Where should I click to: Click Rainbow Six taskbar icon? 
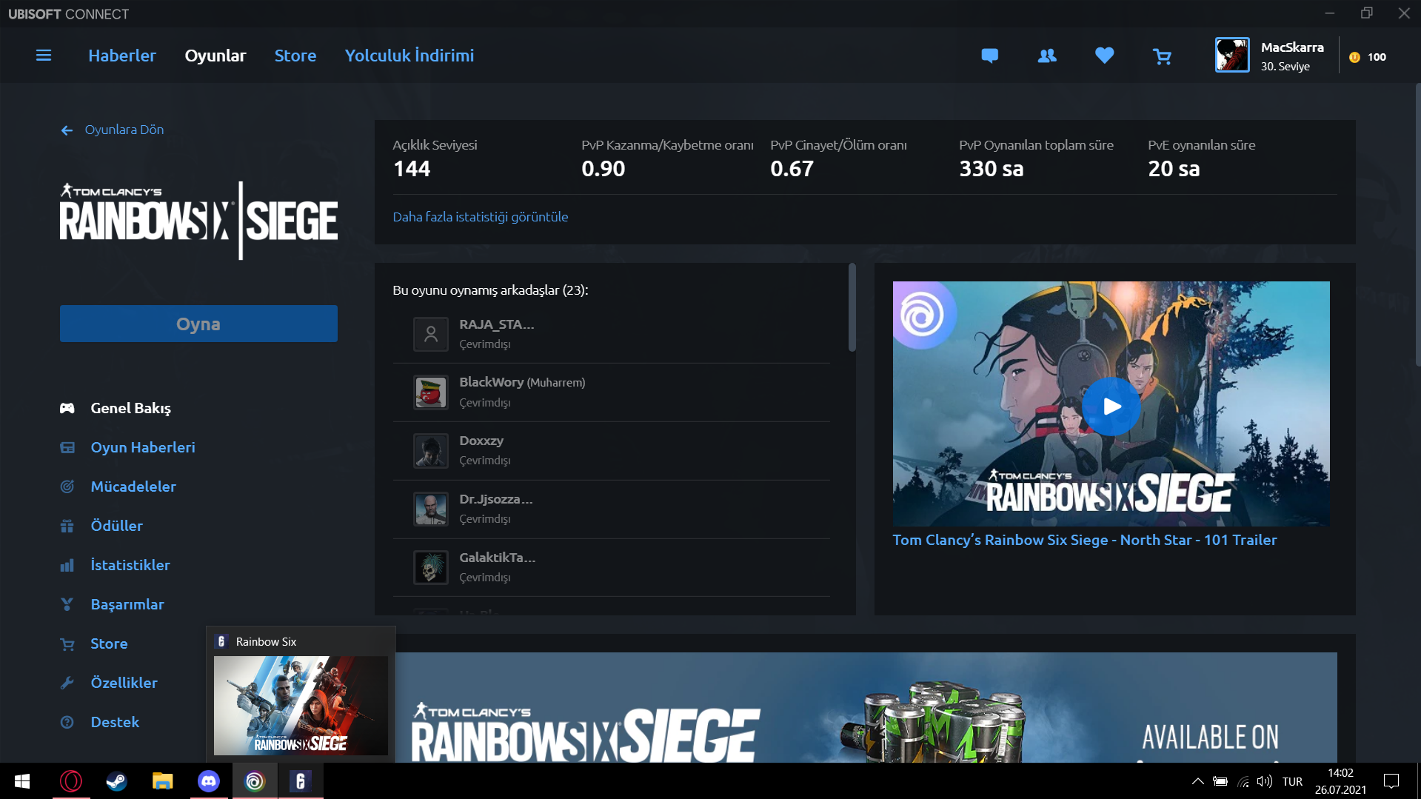pyautogui.click(x=301, y=781)
